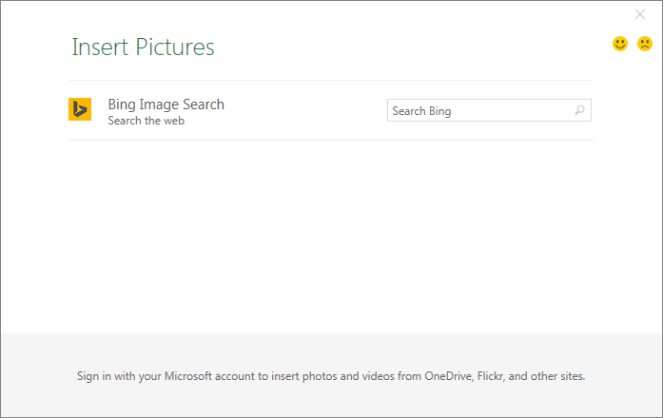The height and width of the screenshot is (418, 663).
Task: Click the 'Search the web' subtitle
Action: point(146,121)
